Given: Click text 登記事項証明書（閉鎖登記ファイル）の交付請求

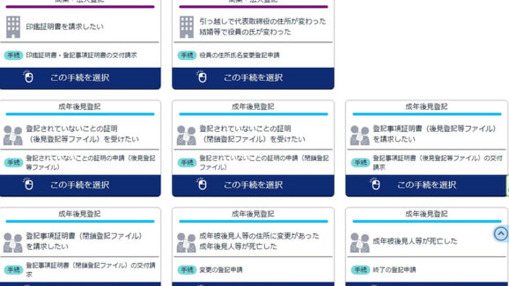Looking at the screenshot, I should tap(91, 270).
